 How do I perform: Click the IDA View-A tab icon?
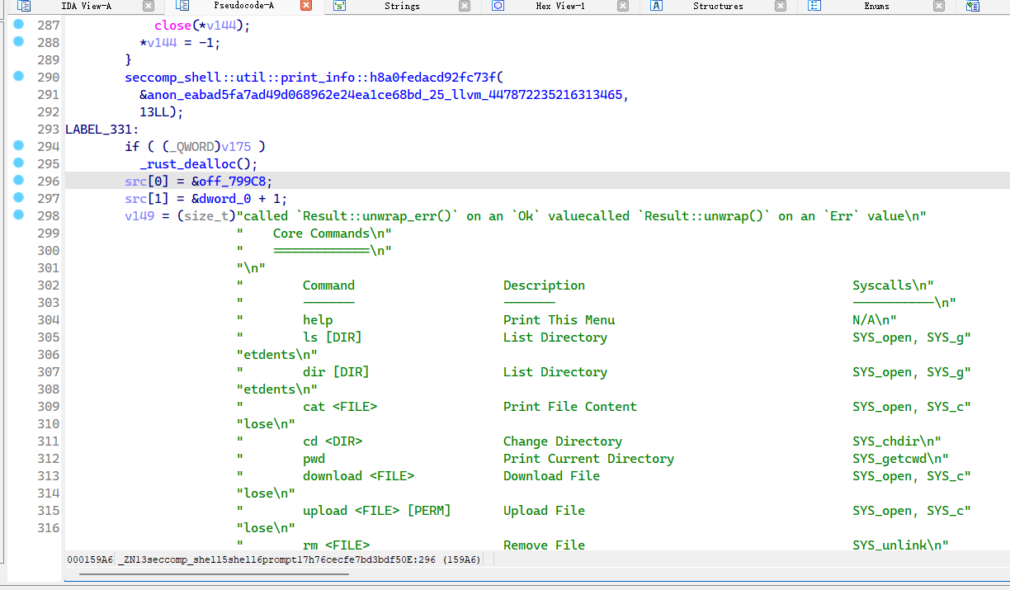pyautogui.click(x=24, y=6)
